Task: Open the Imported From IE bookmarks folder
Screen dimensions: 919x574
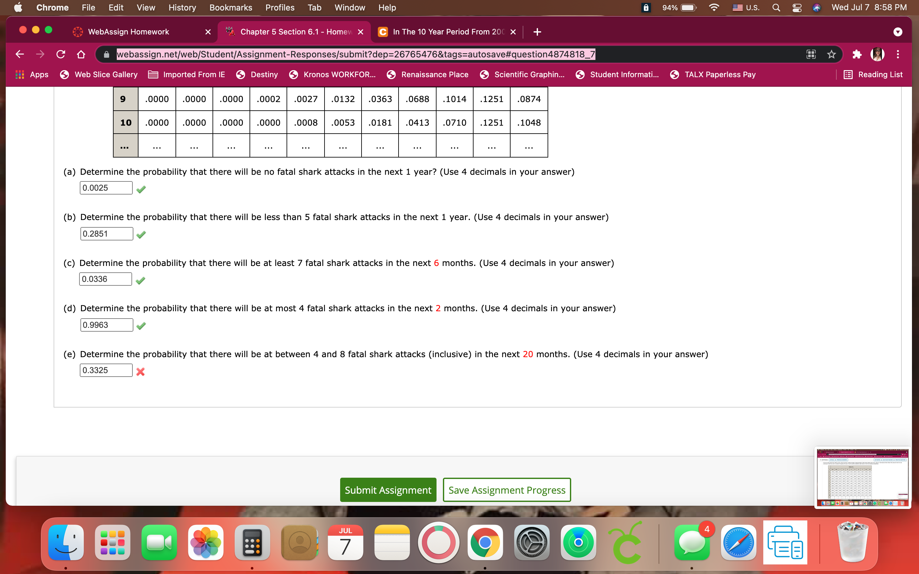Action: click(186, 74)
